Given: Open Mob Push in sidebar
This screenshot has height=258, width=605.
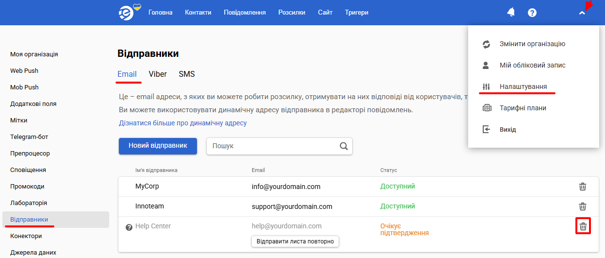Looking at the screenshot, I should [x=24, y=87].
